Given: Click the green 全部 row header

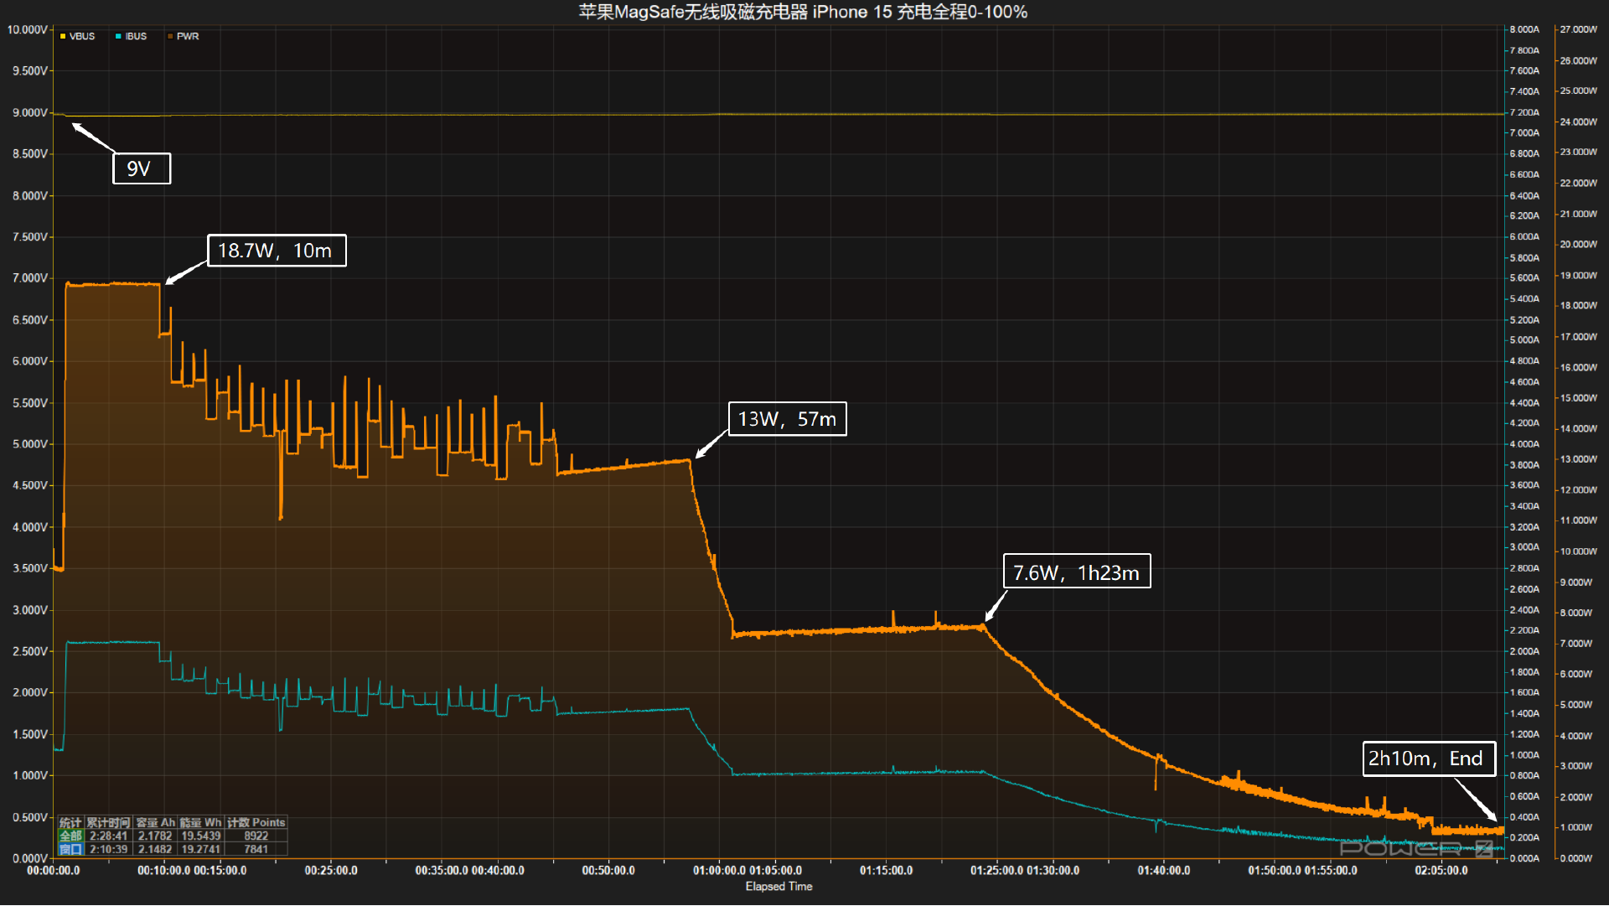Looking at the screenshot, I should click(x=70, y=836).
